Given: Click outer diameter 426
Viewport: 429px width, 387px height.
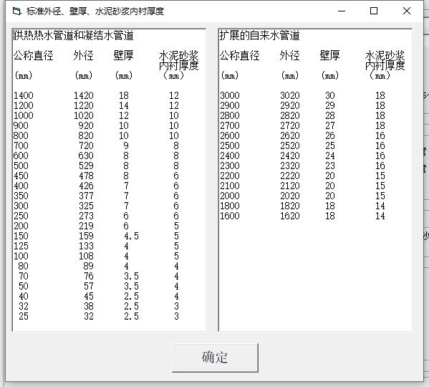Looking at the screenshot, I should (x=86, y=186).
